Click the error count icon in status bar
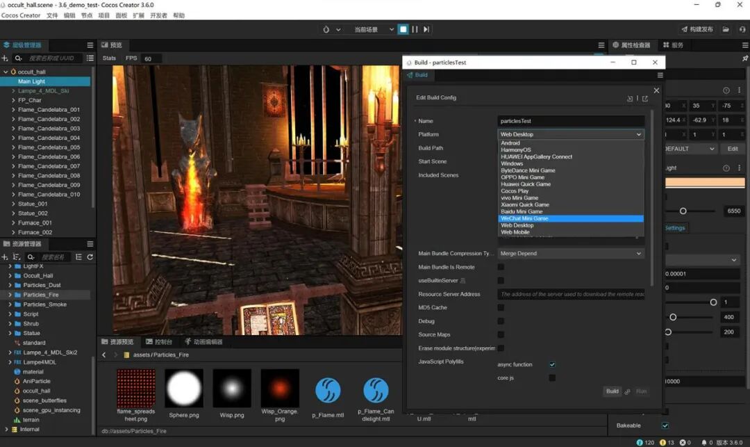The image size is (750, 447). (x=683, y=442)
